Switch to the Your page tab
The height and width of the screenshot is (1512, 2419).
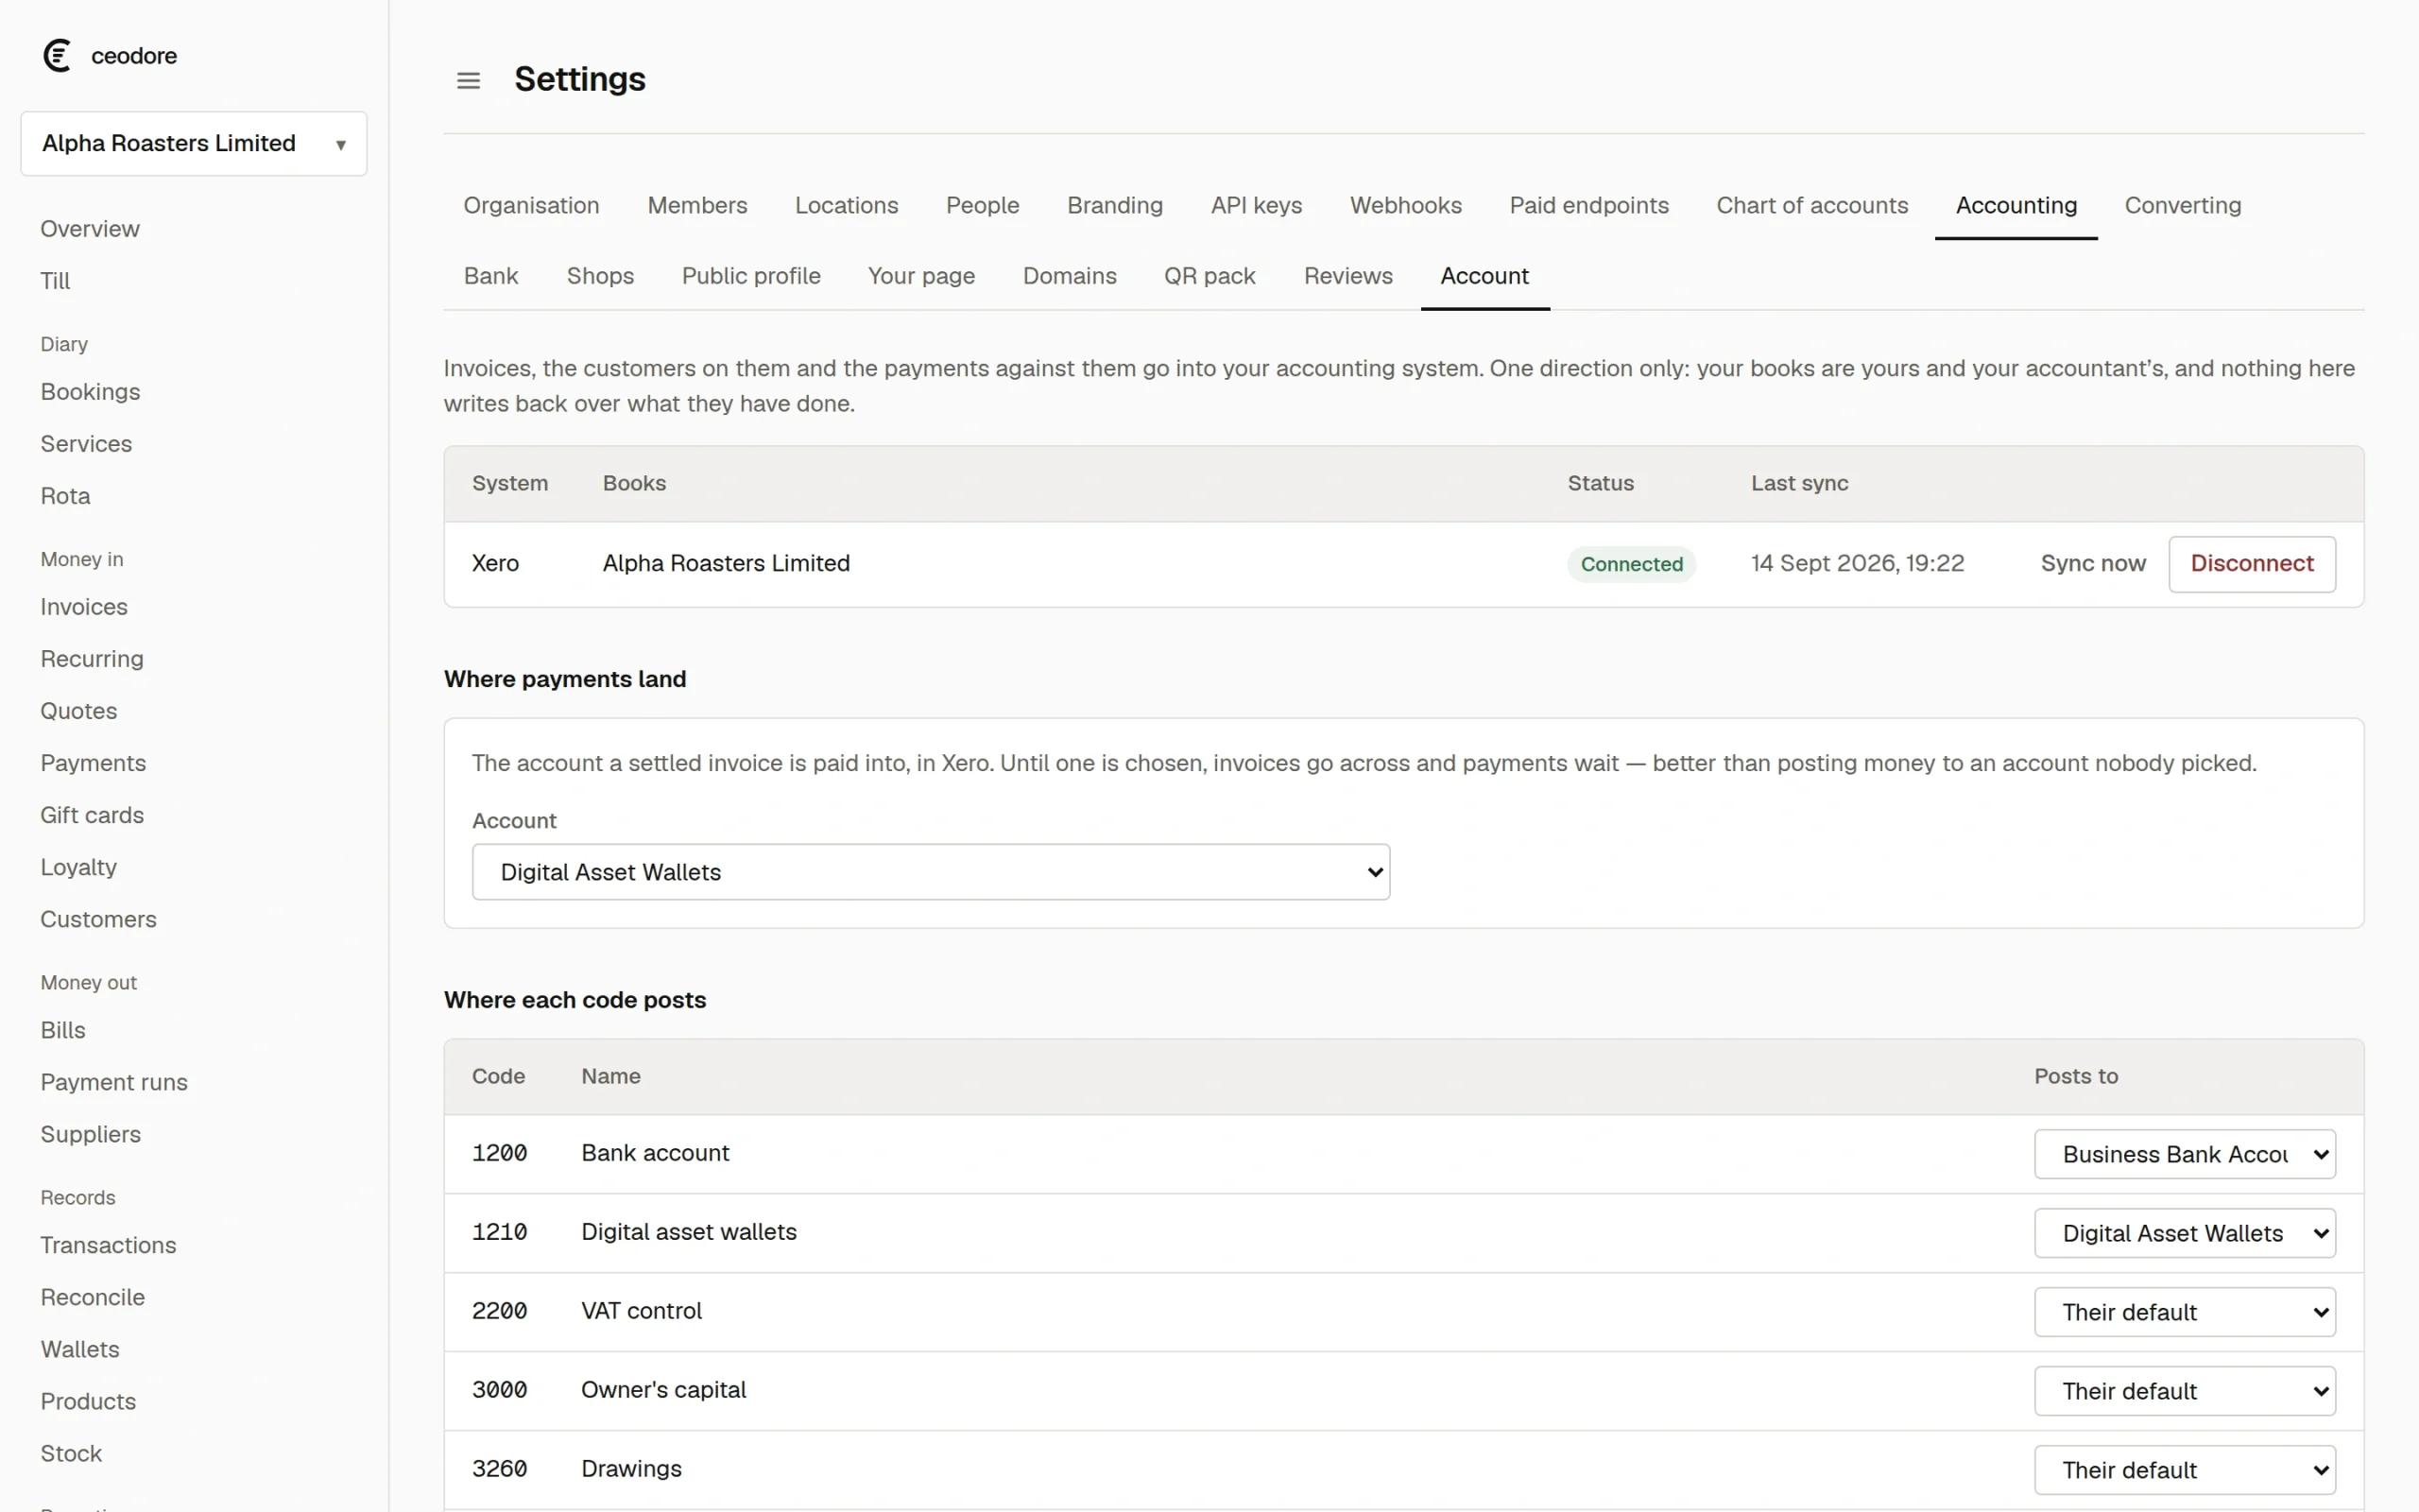tap(920, 276)
